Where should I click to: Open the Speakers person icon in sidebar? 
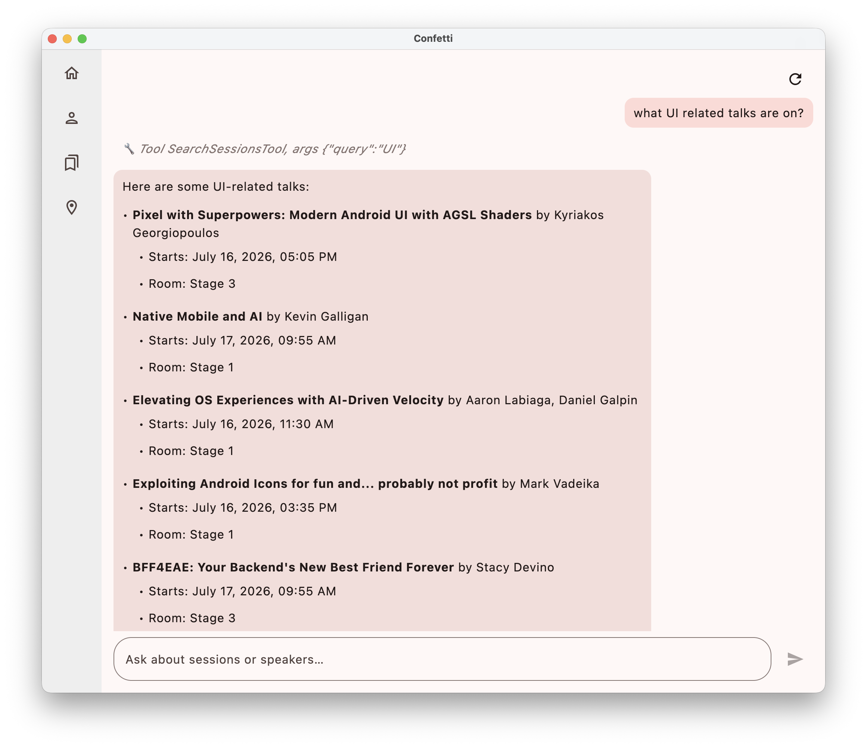click(72, 118)
